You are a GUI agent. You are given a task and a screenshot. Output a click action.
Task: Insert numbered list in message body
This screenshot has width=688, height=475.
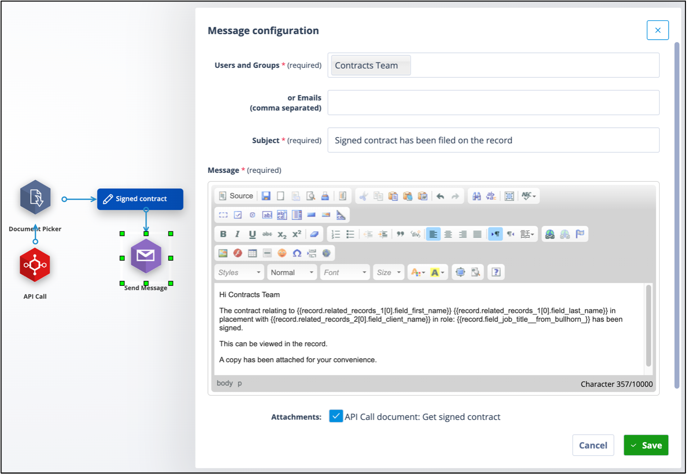[x=336, y=234]
